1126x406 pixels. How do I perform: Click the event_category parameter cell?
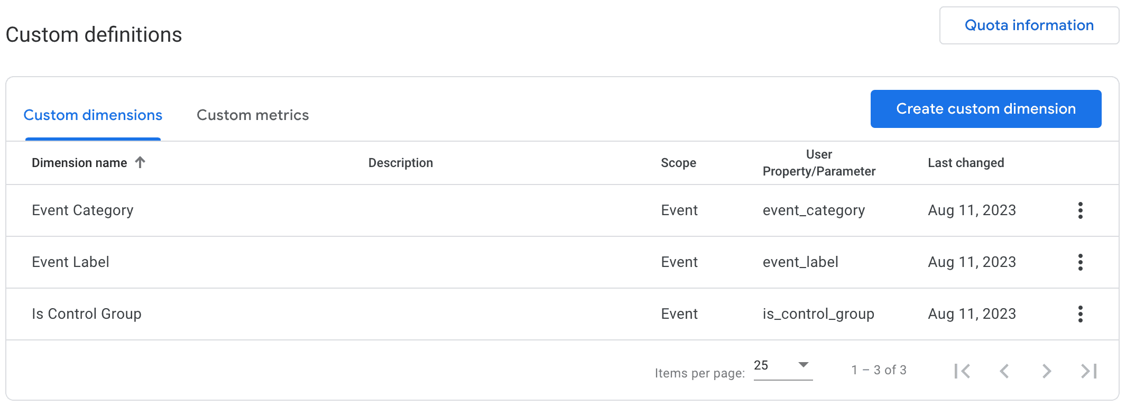[x=814, y=210]
